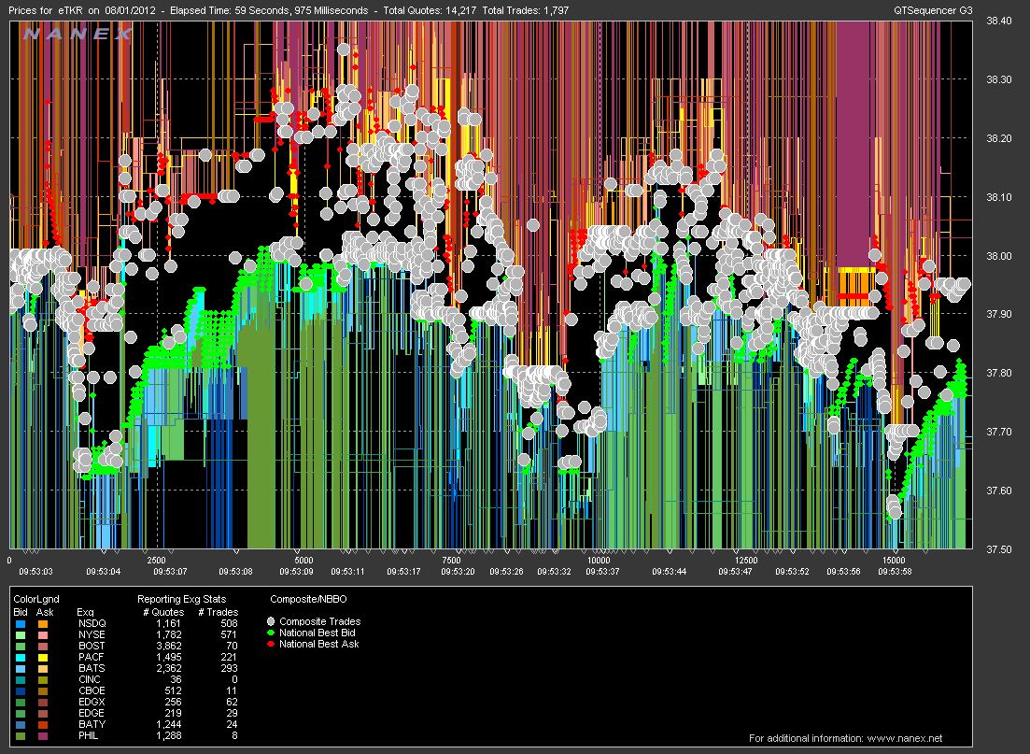Click the 'Composite/NBBO' heading

click(x=308, y=599)
